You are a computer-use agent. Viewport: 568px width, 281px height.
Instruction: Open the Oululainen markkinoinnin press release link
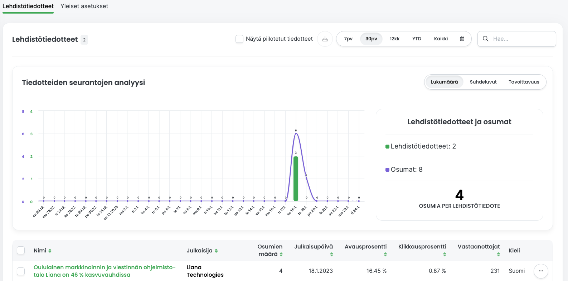(x=105, y=271)
